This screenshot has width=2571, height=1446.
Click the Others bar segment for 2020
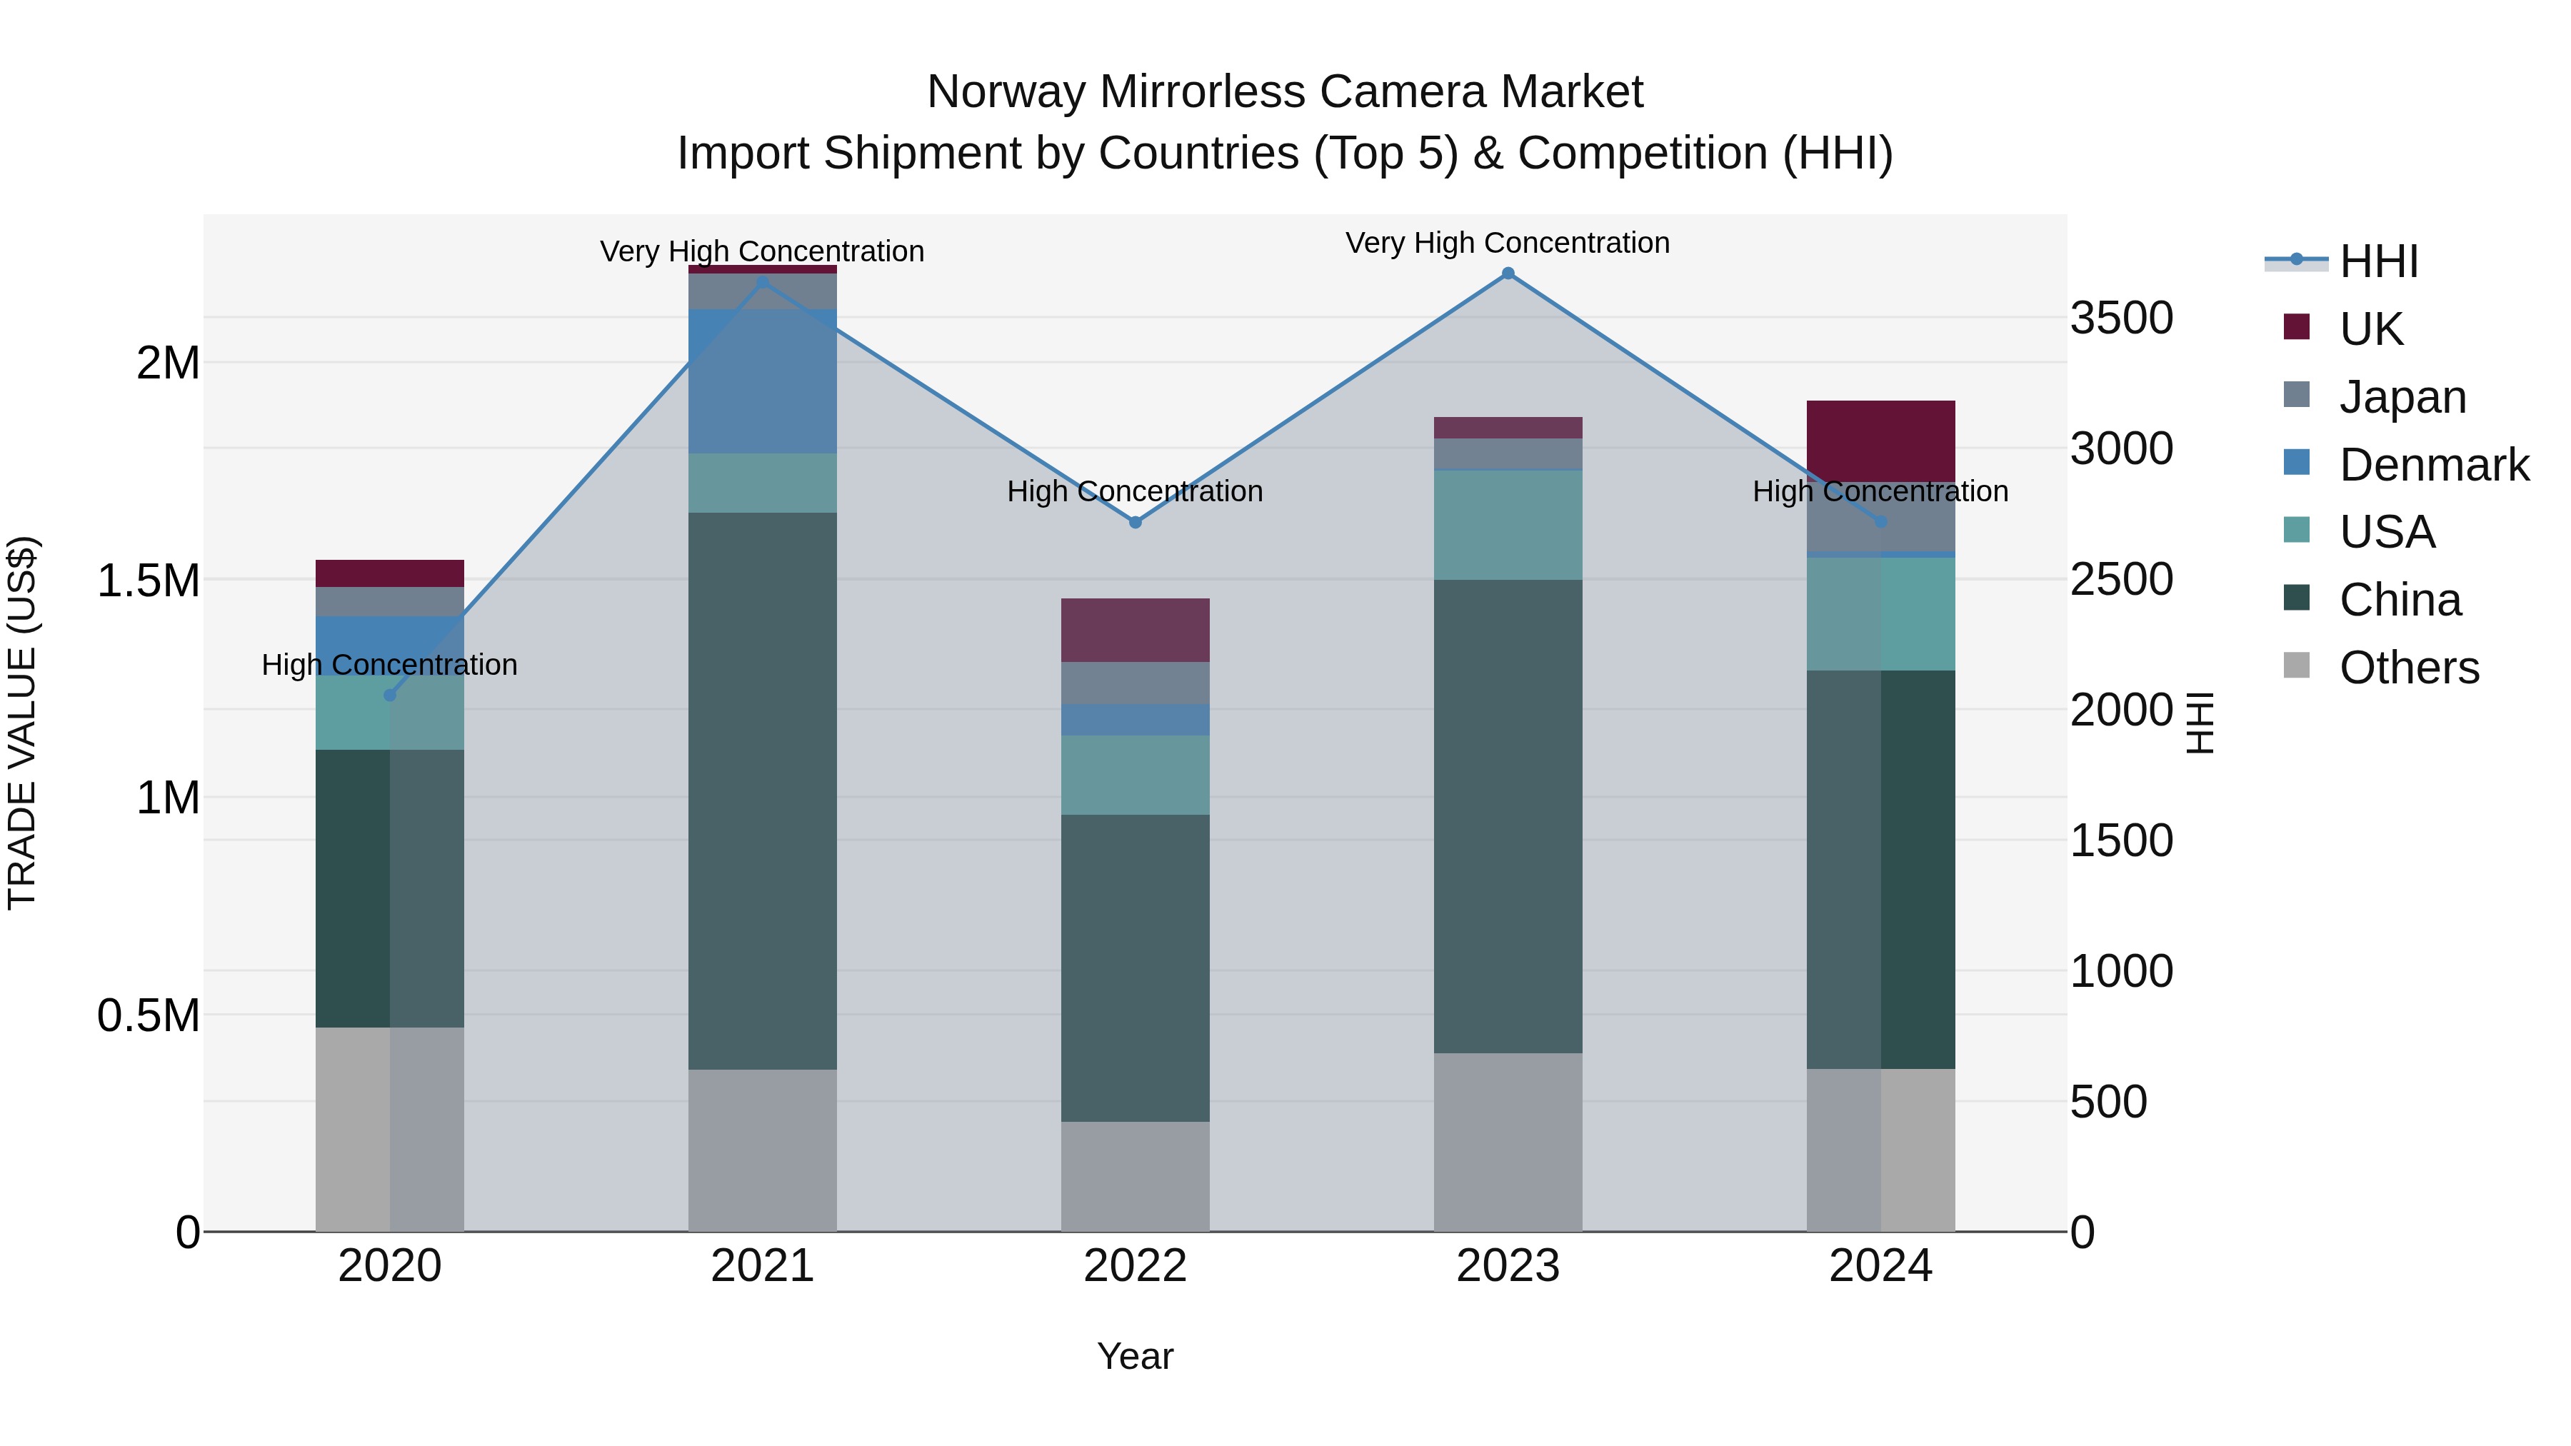[390, 1130]
